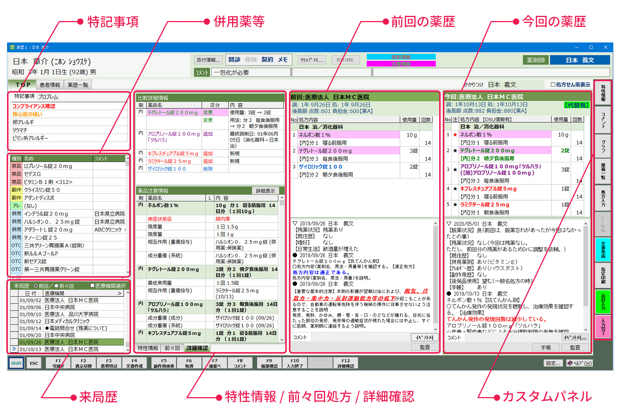Select the 前回 radio button in 来局歴
This screenshot has width=620, height=413.
pos(36,286)
